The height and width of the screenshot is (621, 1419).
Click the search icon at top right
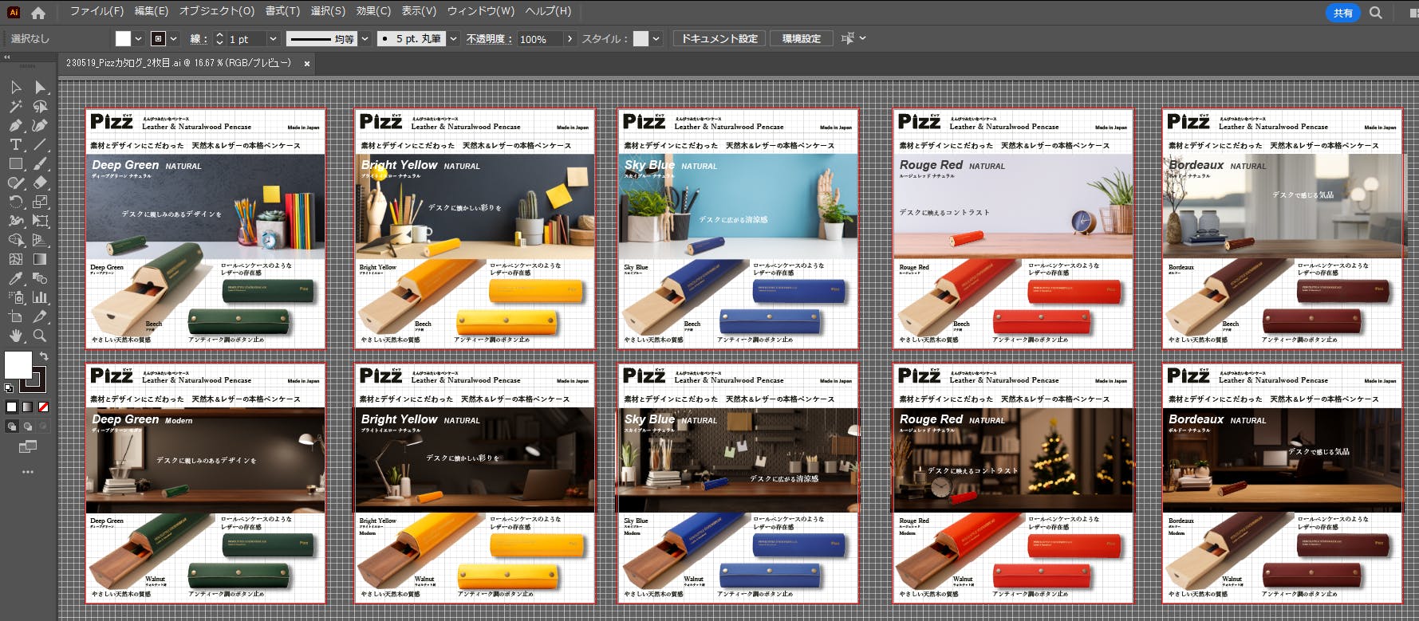1376,13
